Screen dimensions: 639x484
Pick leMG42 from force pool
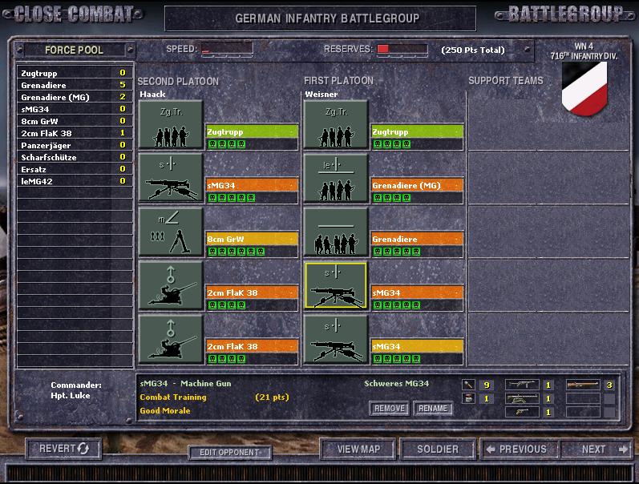tap(75, 181)
